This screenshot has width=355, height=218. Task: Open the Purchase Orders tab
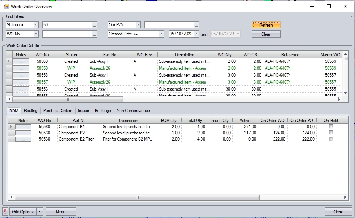[x=58, y=111]
